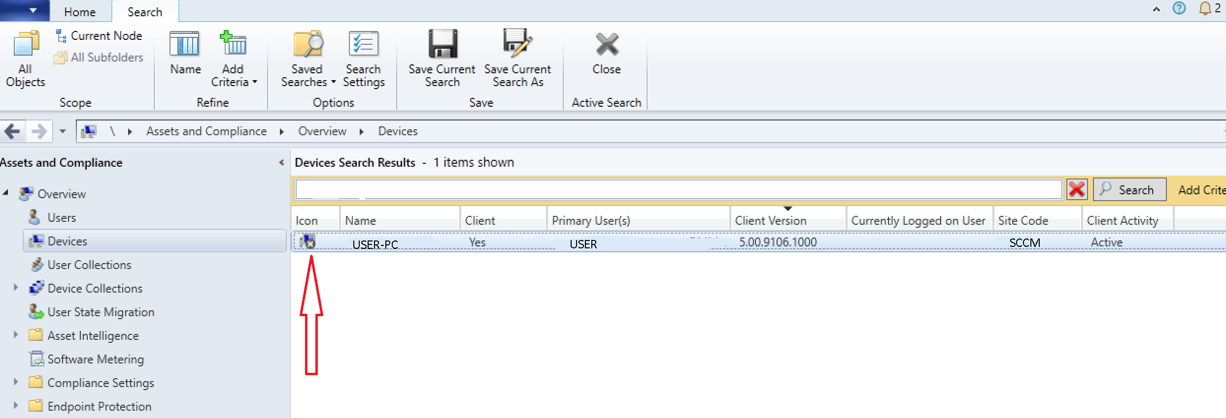Expand the Device Collections node
The height and width of the screenshot is (418, 1226).
pos(15,288)
